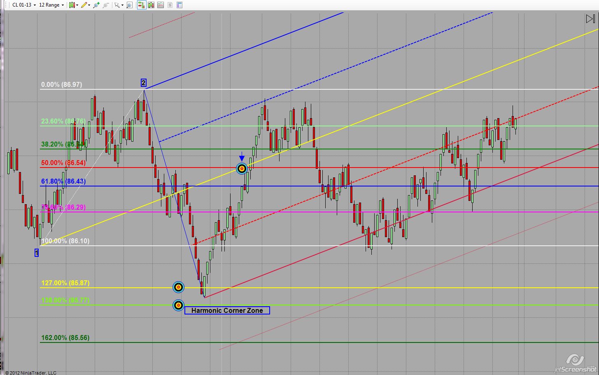Viewport: 599px width, 375px height.
Task: Select the swing point marker labeled 1
Action: coord(37,253)
